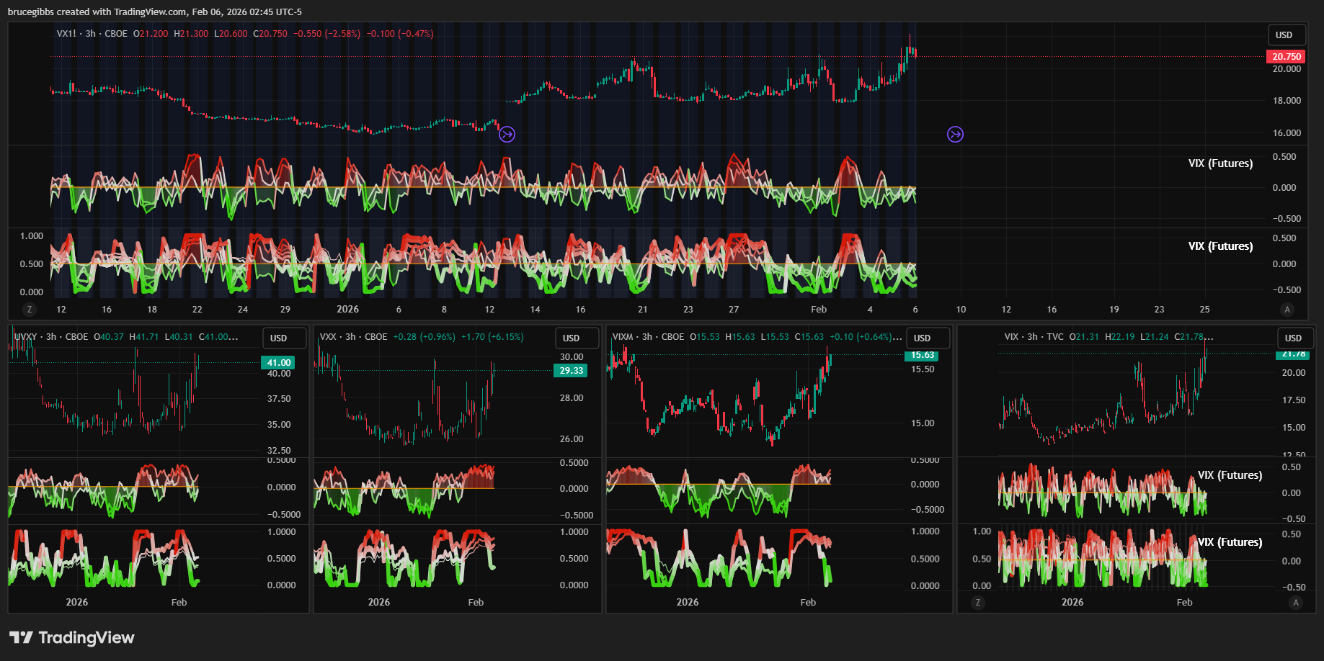The image size is (1324, 661).
Task: Click the left purple contract rollover icon
Action: [507, 135]
